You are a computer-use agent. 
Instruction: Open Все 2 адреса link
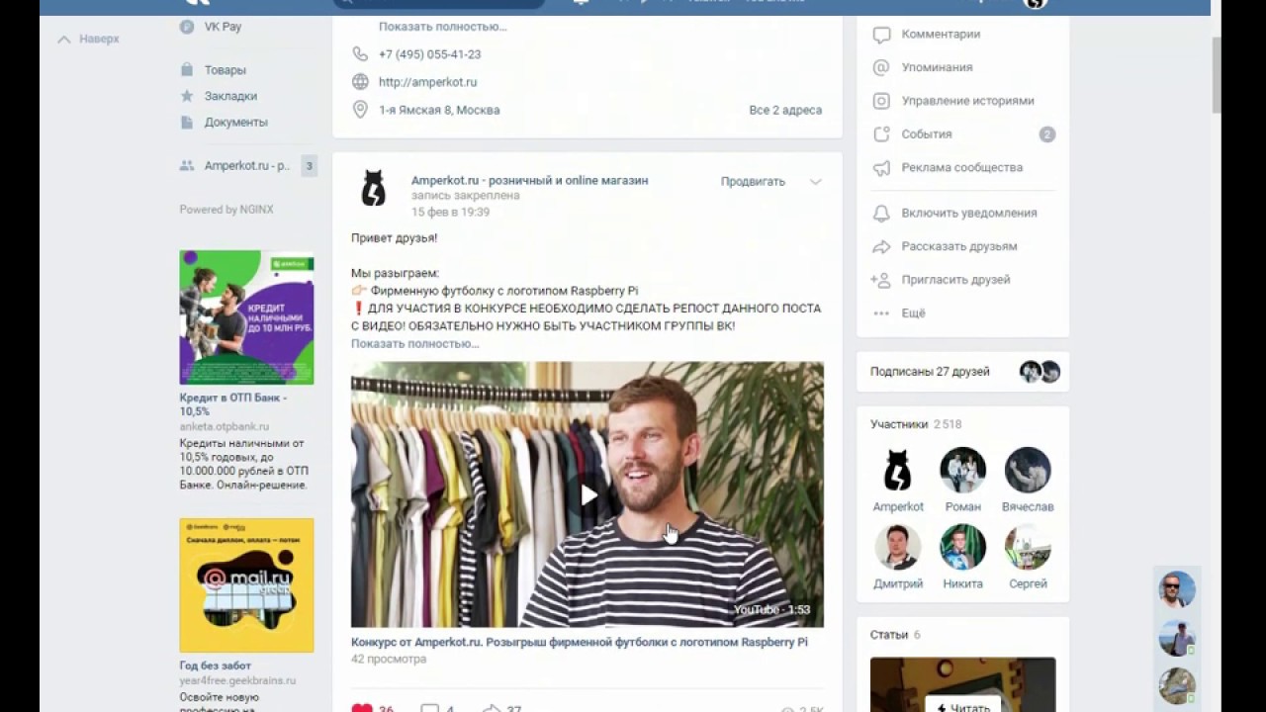(785, 110)
